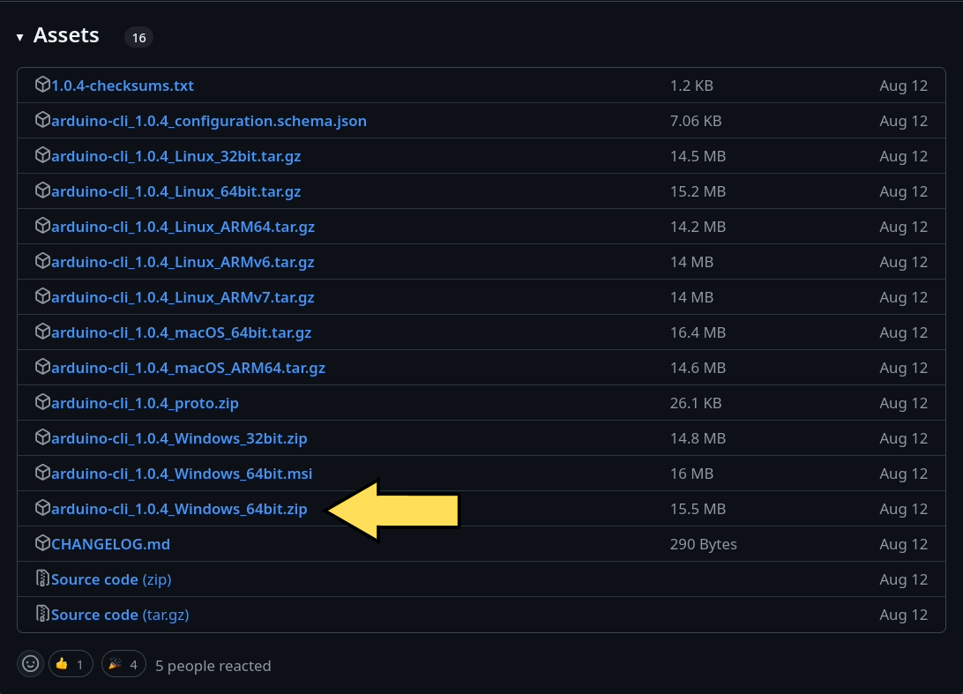Download arduino-cli_1.0.4_proto.zip
The image size is (963, 694).
click(x=145, y=403)
